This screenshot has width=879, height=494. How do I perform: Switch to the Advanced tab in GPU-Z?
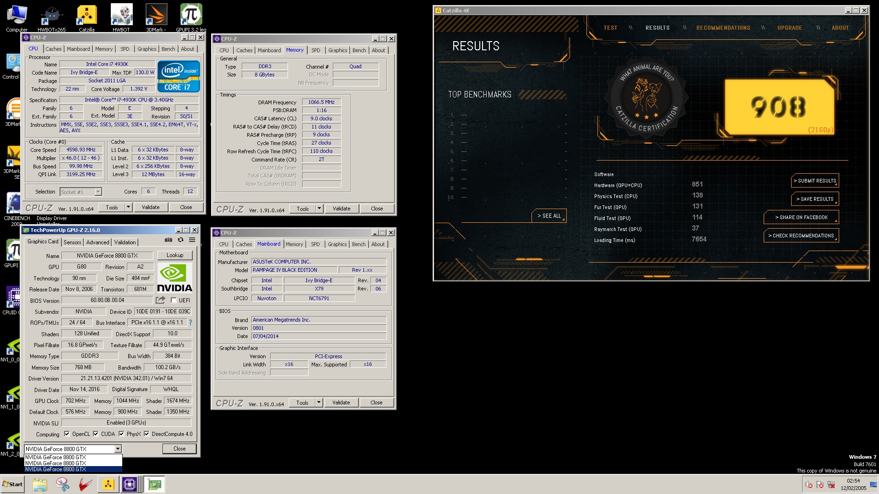pos(98,242)
